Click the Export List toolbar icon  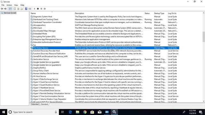click(21, 9)
